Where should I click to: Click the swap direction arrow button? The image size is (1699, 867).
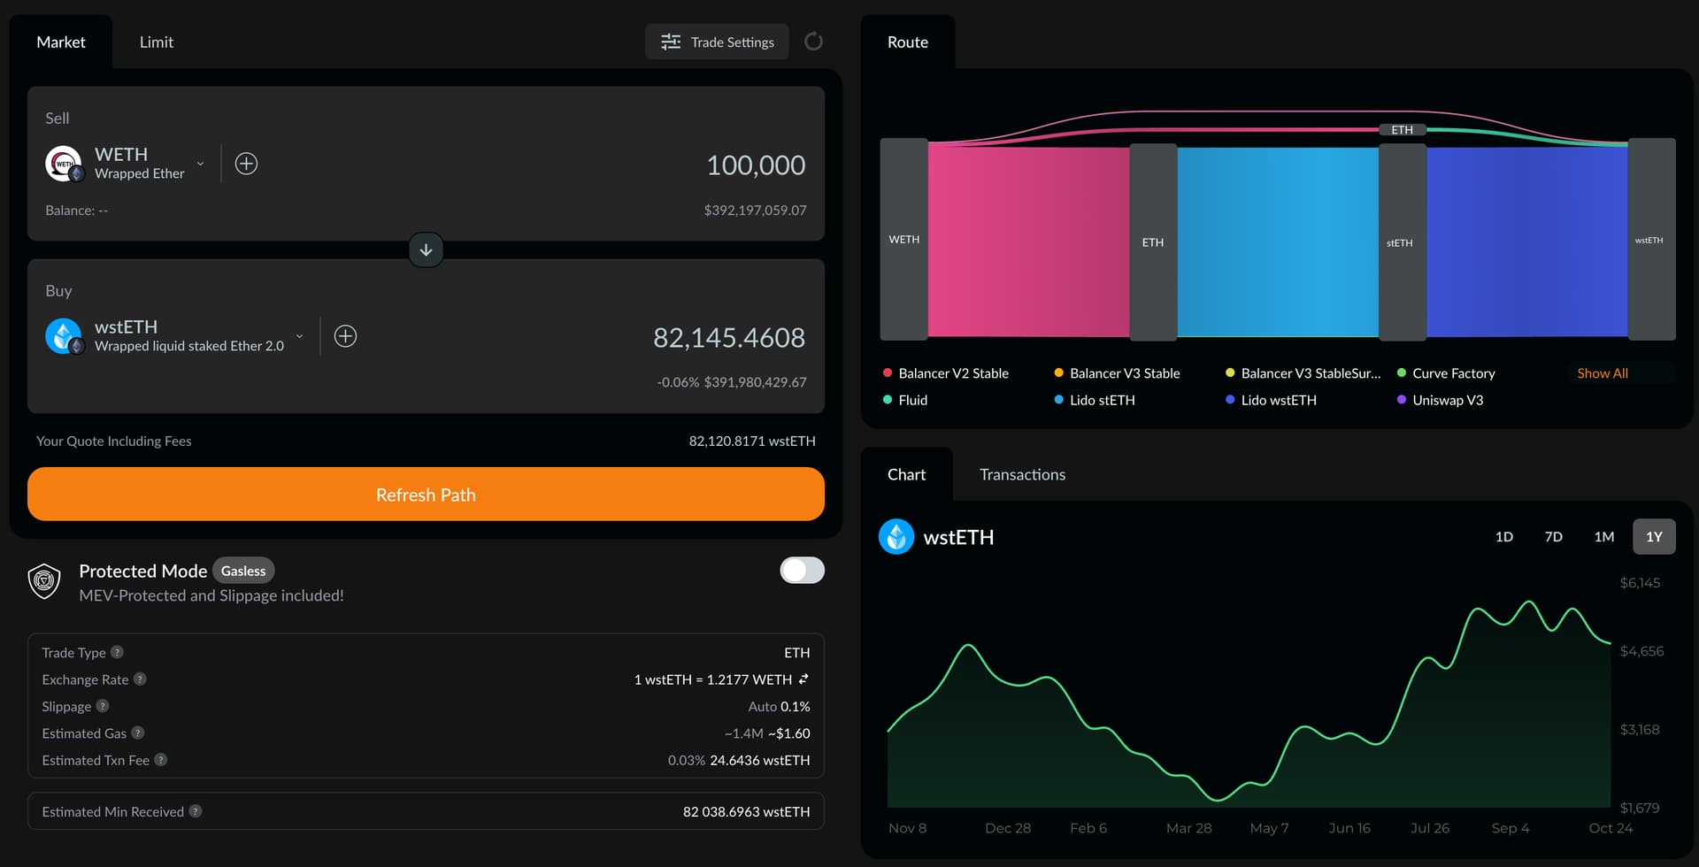(426, 250)
